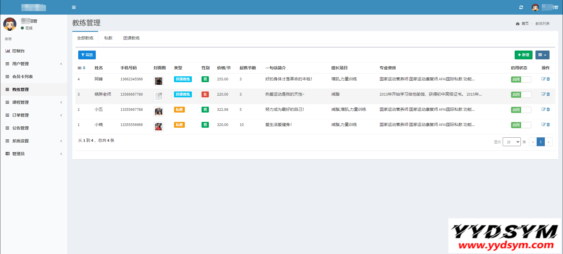563x254 pixels.
Task: Open the column display dropdown button
Action: pyautogui.click(x=542, y=55)
